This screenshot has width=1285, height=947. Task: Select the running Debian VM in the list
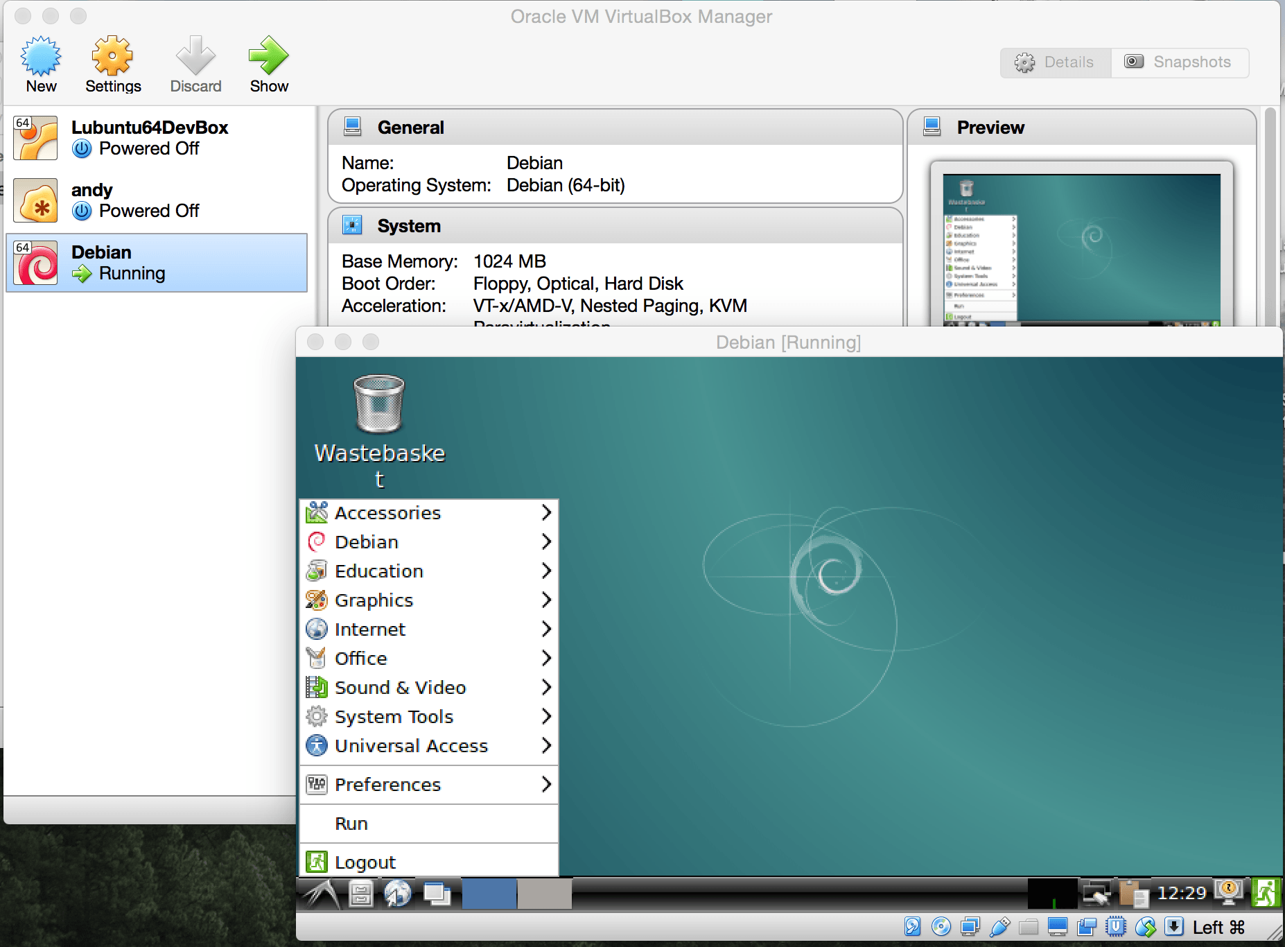pos(157,263)
